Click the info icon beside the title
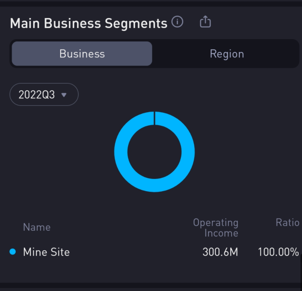Screen dimensions: 302x291 coord(178,22)
